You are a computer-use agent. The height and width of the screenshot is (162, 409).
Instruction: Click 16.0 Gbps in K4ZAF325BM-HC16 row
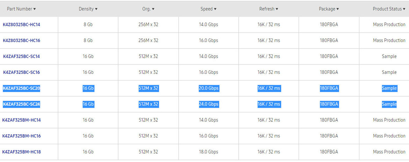(x=208, y=136)
